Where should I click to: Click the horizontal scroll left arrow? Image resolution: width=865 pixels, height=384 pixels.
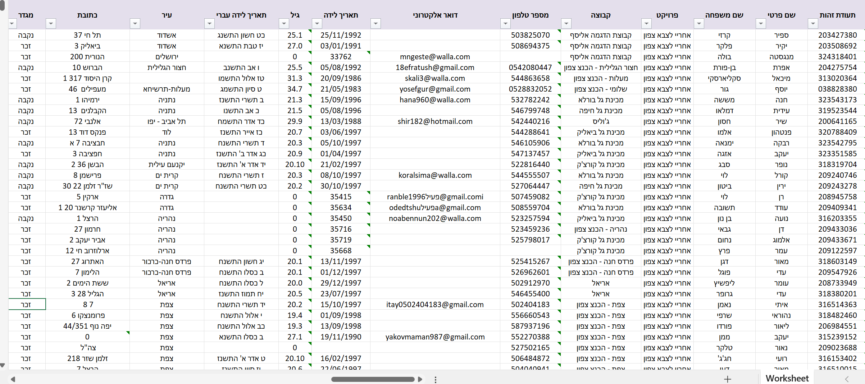click(13, 379)
